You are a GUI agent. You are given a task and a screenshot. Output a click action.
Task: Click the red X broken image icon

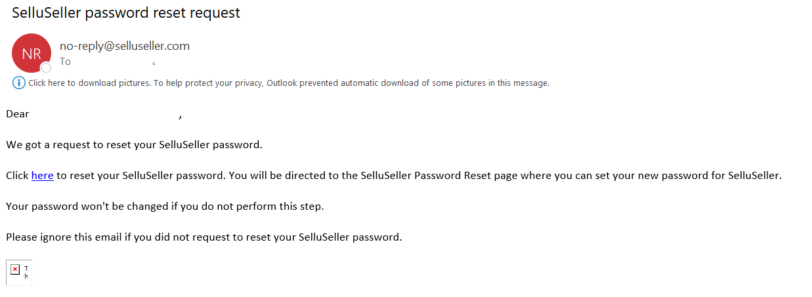click(x=16, y=269)
